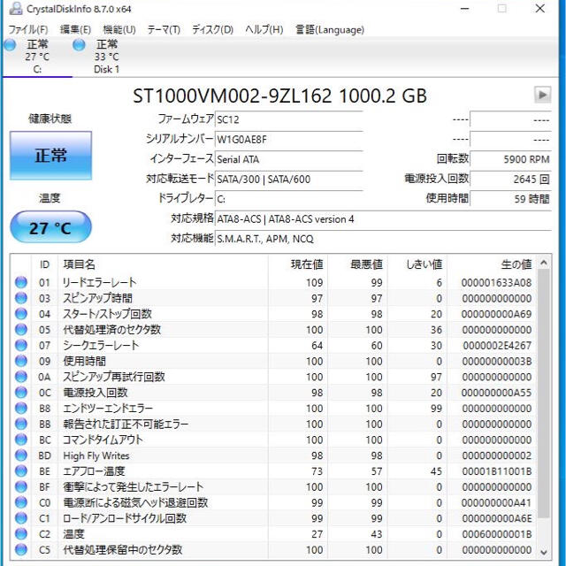
Task: Click status orb for ID BE row
Action: [21, 471]
